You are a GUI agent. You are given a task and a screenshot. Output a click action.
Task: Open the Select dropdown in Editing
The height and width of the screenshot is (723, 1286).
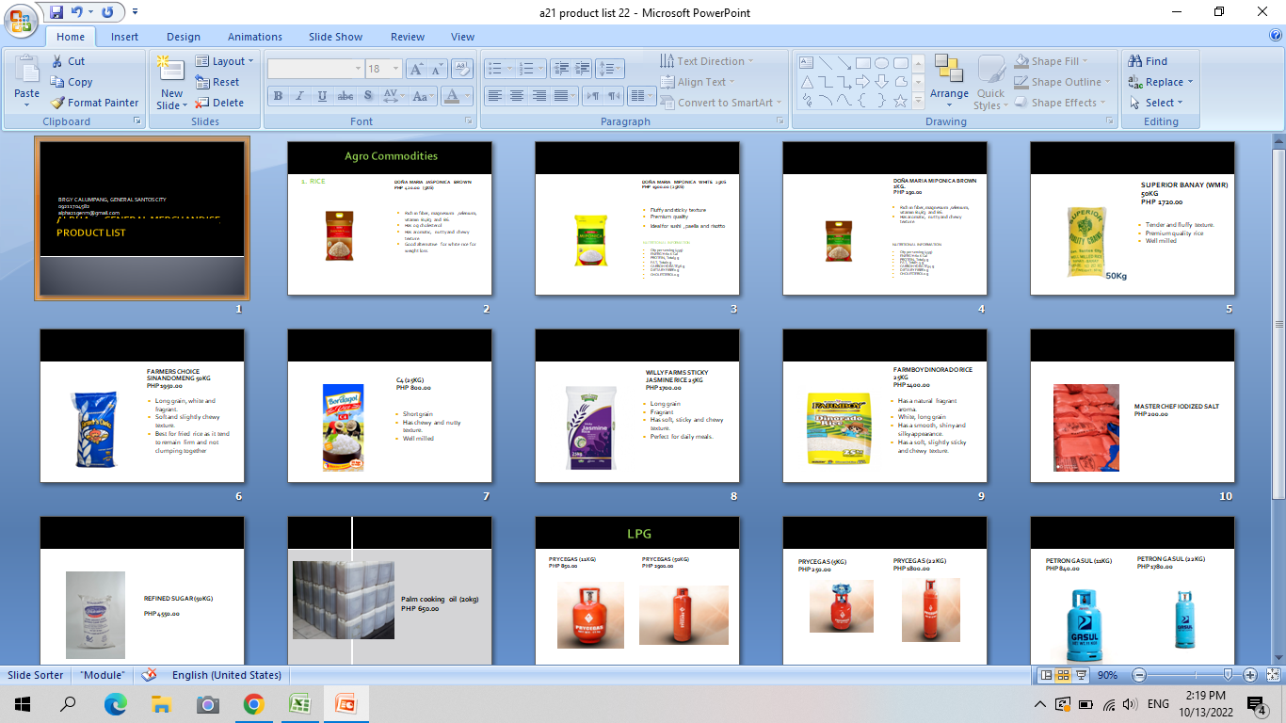(x=1157, y=103)
